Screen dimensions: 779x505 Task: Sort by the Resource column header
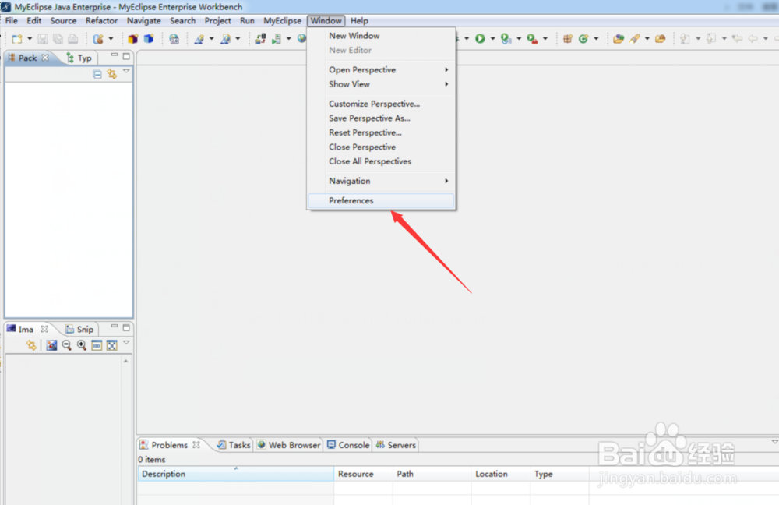pos(363,474)
